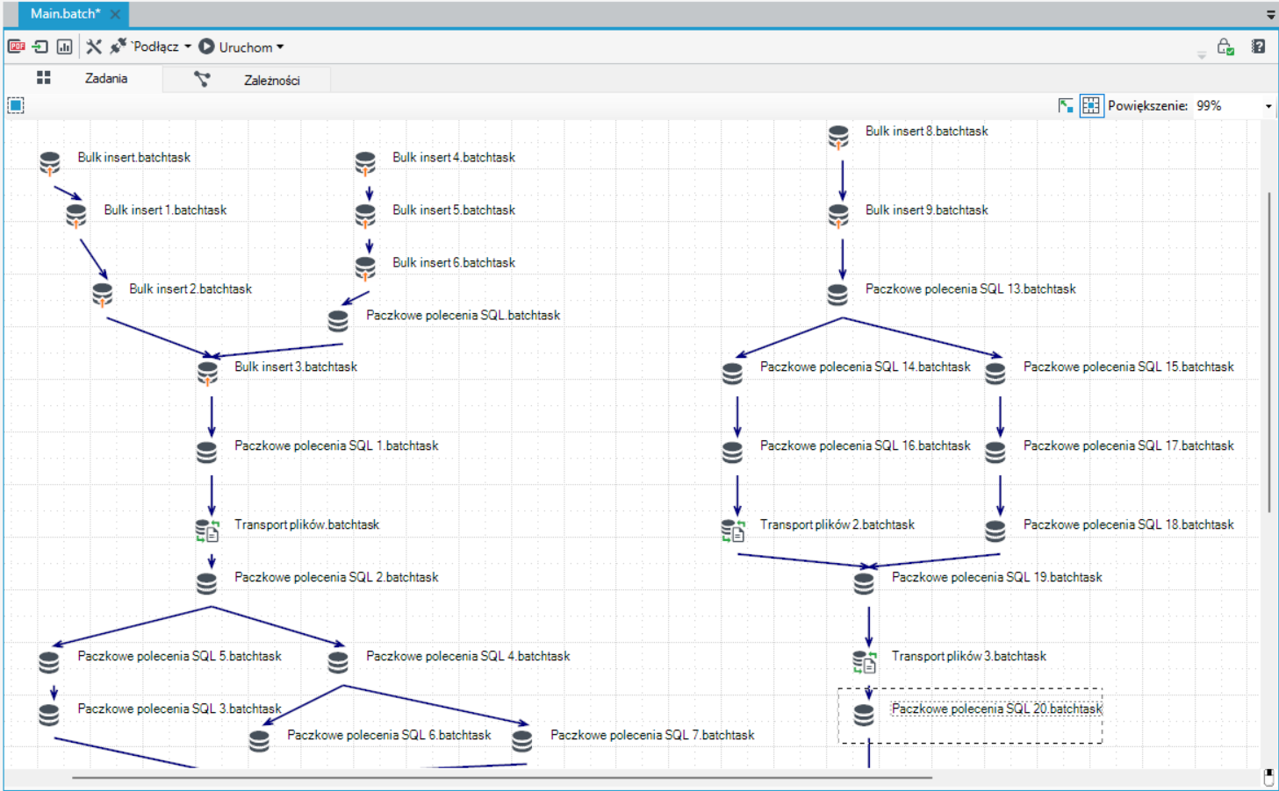Screen dimensions: 1279x791
Task: Click the green arrow import icon
Action: 40,46
